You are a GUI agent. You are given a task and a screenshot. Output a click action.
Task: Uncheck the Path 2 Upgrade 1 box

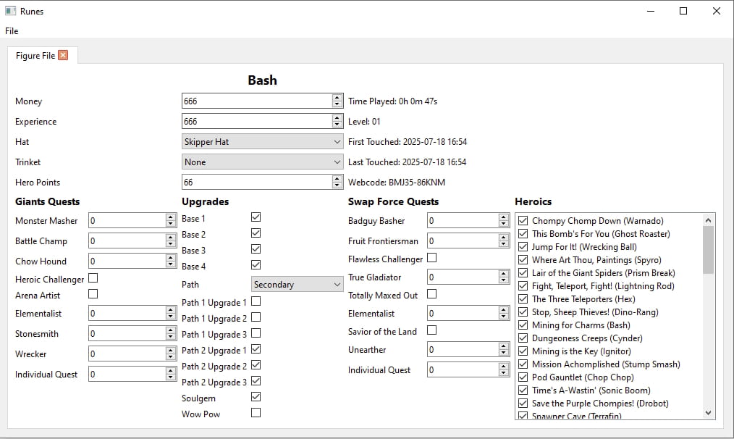[256, 349]
